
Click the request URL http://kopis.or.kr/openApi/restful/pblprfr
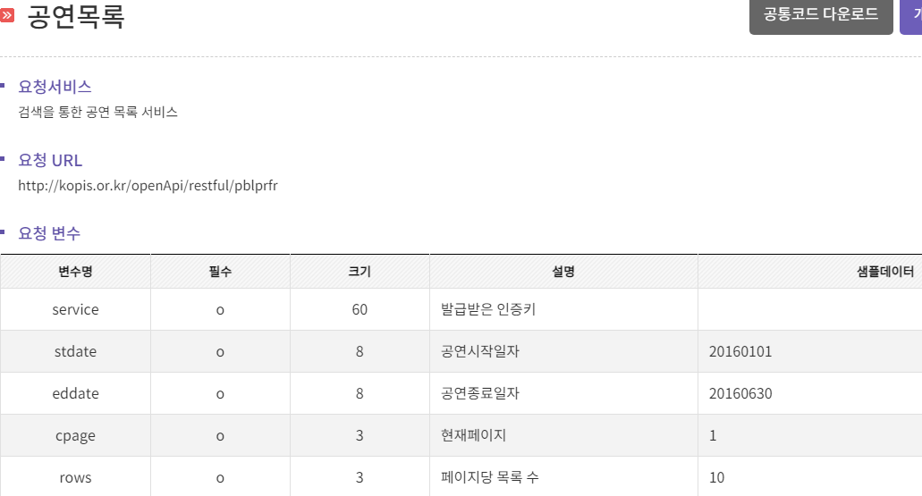pos(148,186)
